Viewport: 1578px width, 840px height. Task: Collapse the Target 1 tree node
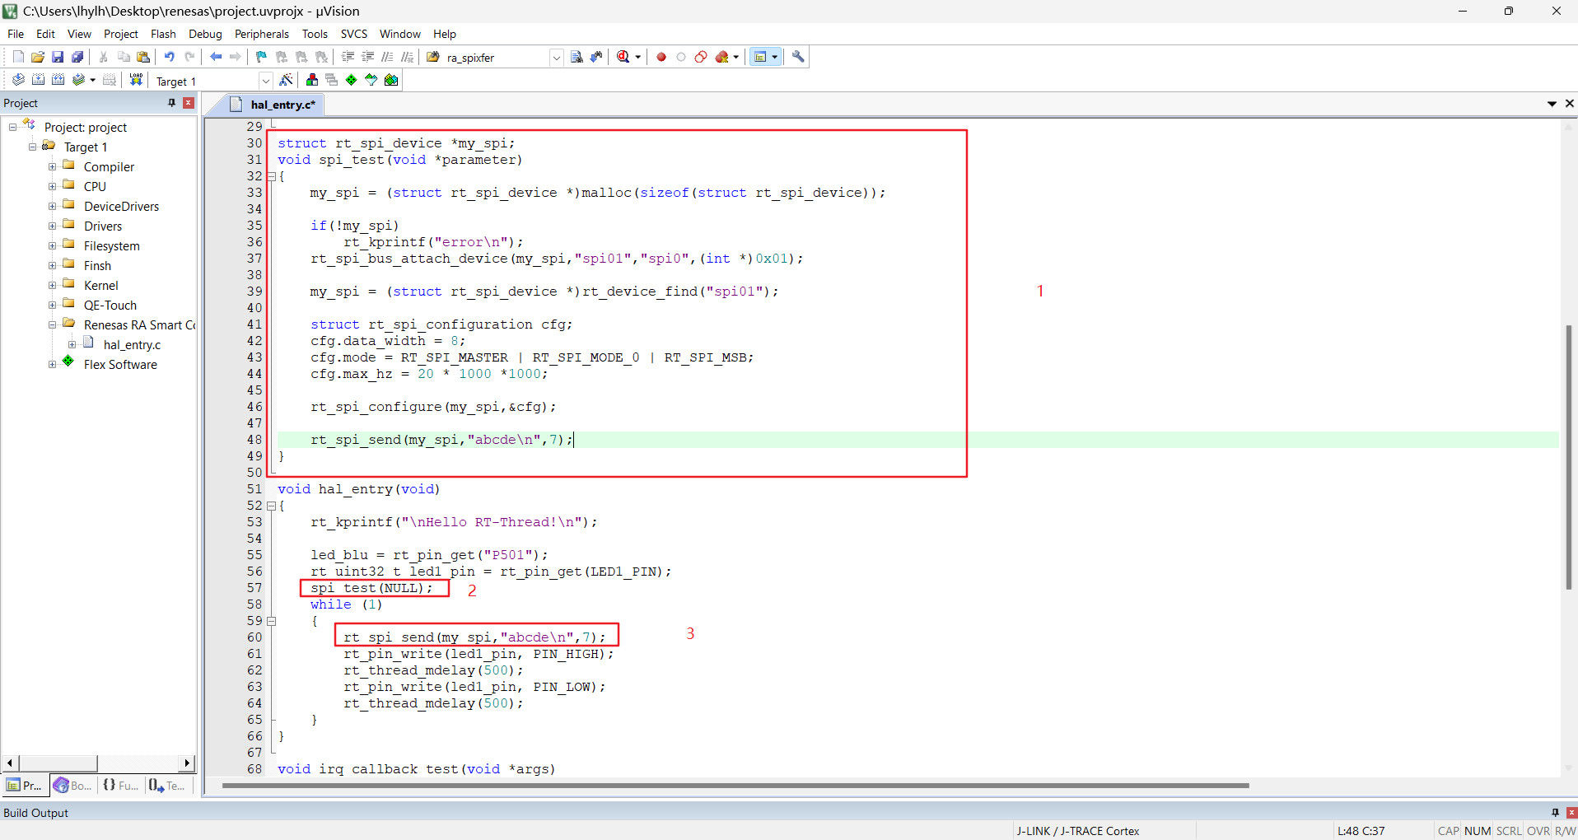pos(33,147)
